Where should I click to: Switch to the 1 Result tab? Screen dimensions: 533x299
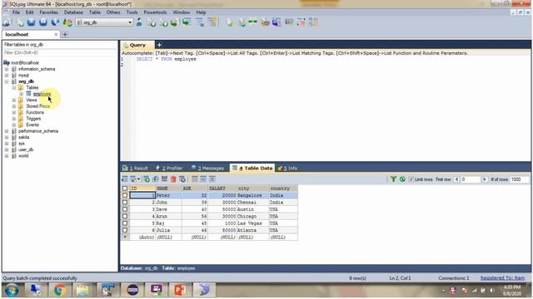(x=135, y=168)
